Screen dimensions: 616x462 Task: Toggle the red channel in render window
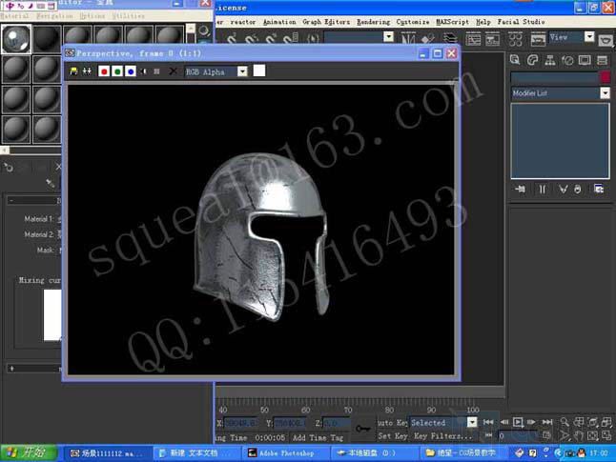[x=104, y=71]
